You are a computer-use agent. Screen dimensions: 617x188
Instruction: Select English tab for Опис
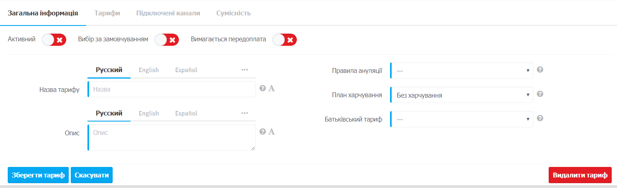149,113
